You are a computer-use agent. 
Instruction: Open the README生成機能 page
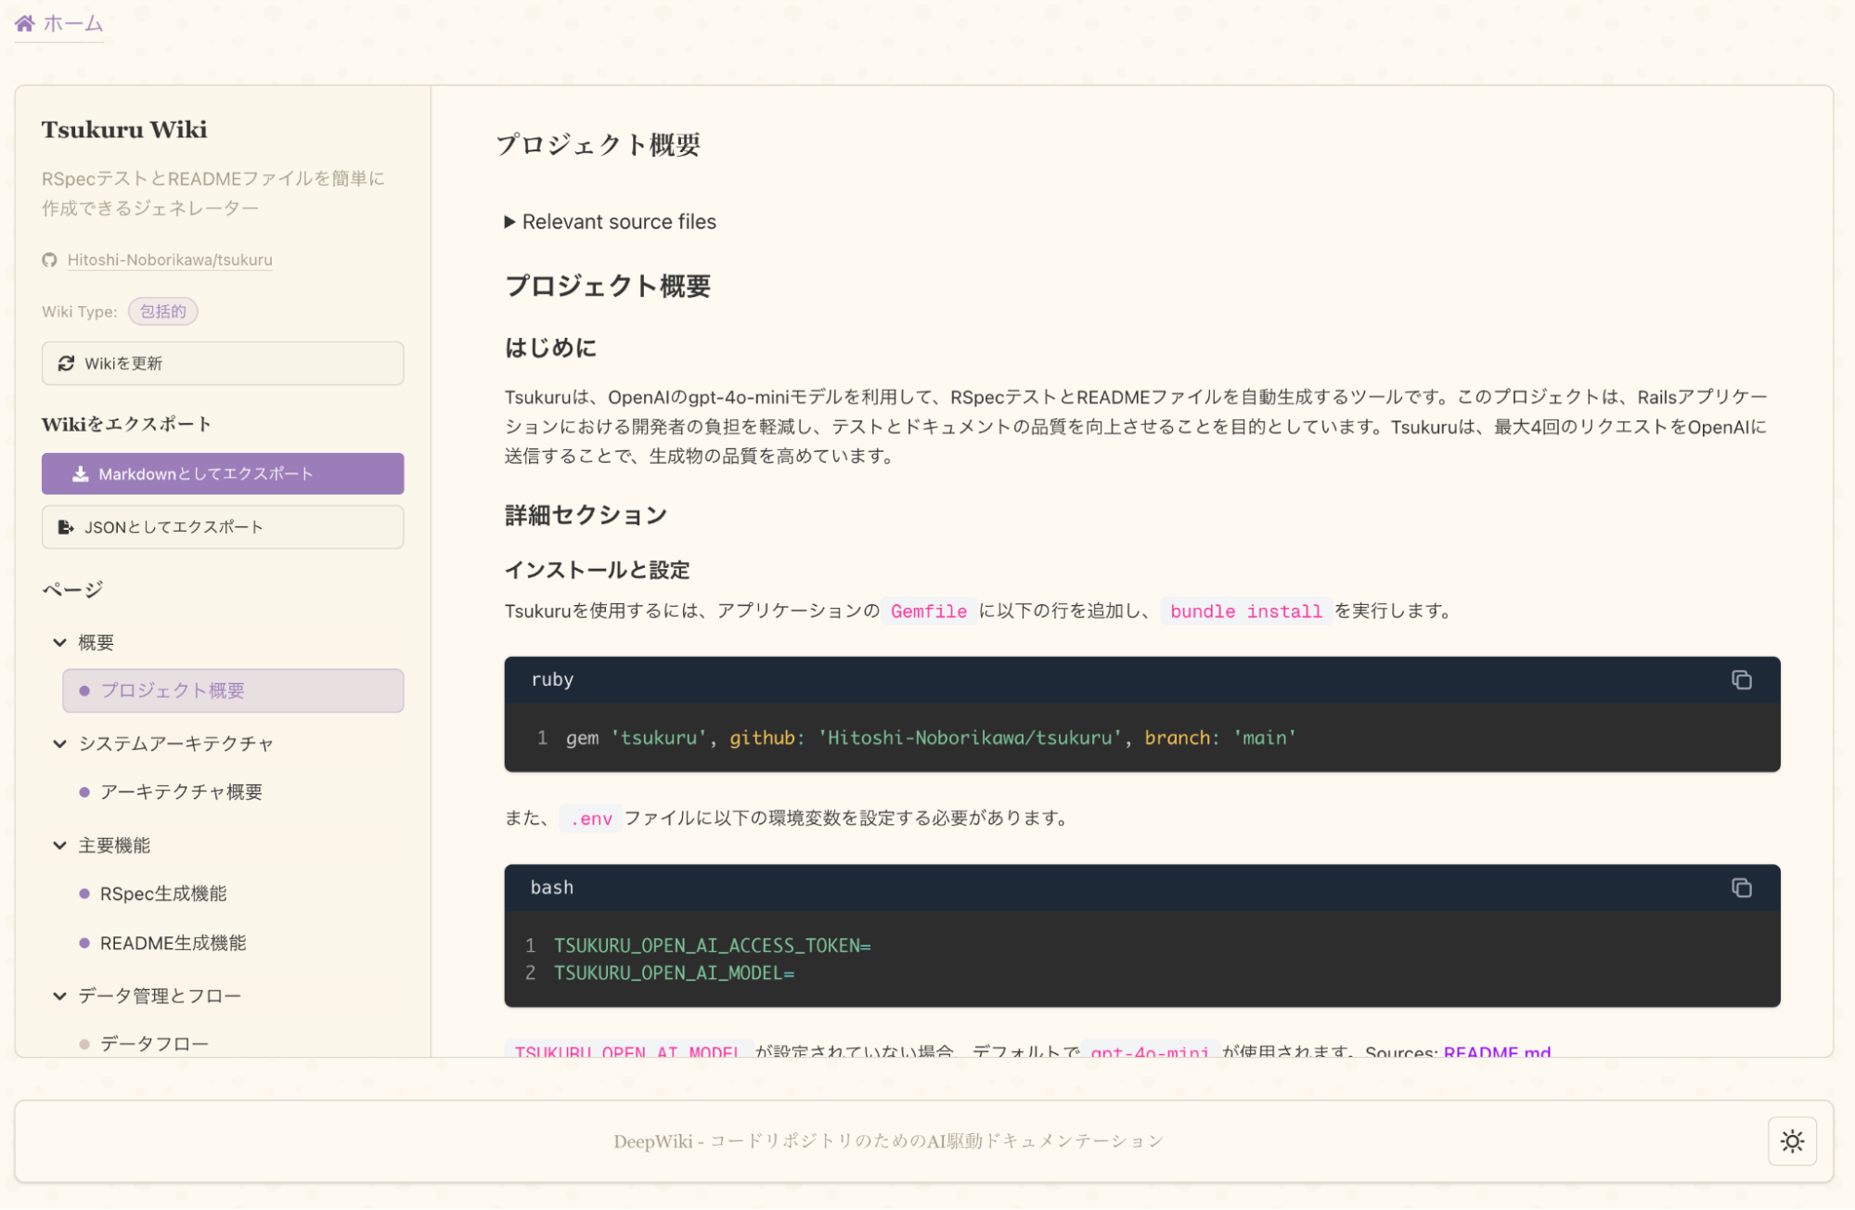coord(174,943)
